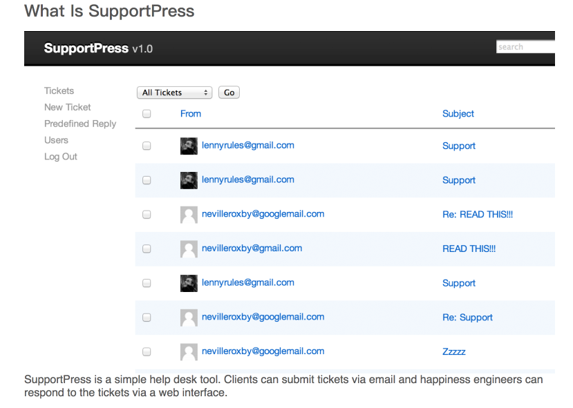Open the All Tickets filter dropdown

click(x=174, y=93)
